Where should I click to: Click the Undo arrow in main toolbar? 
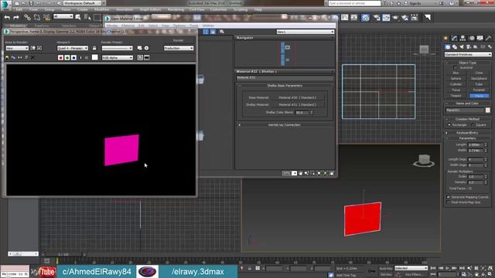(7, 18)
